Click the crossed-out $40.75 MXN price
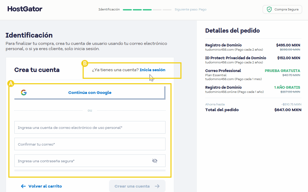Viewport: 308px width, 192px height. click(x=291, y=75)
